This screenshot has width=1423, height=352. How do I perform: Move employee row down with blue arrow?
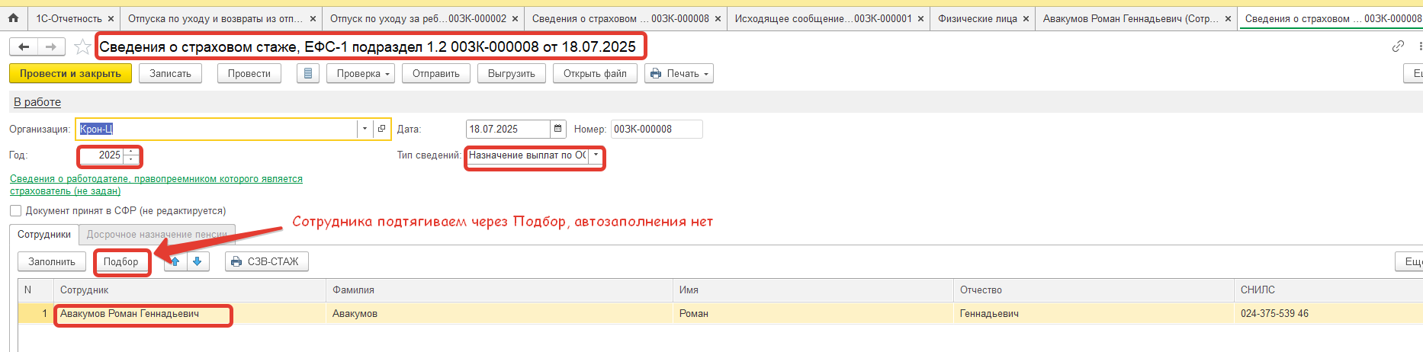[x=198, y=261]
